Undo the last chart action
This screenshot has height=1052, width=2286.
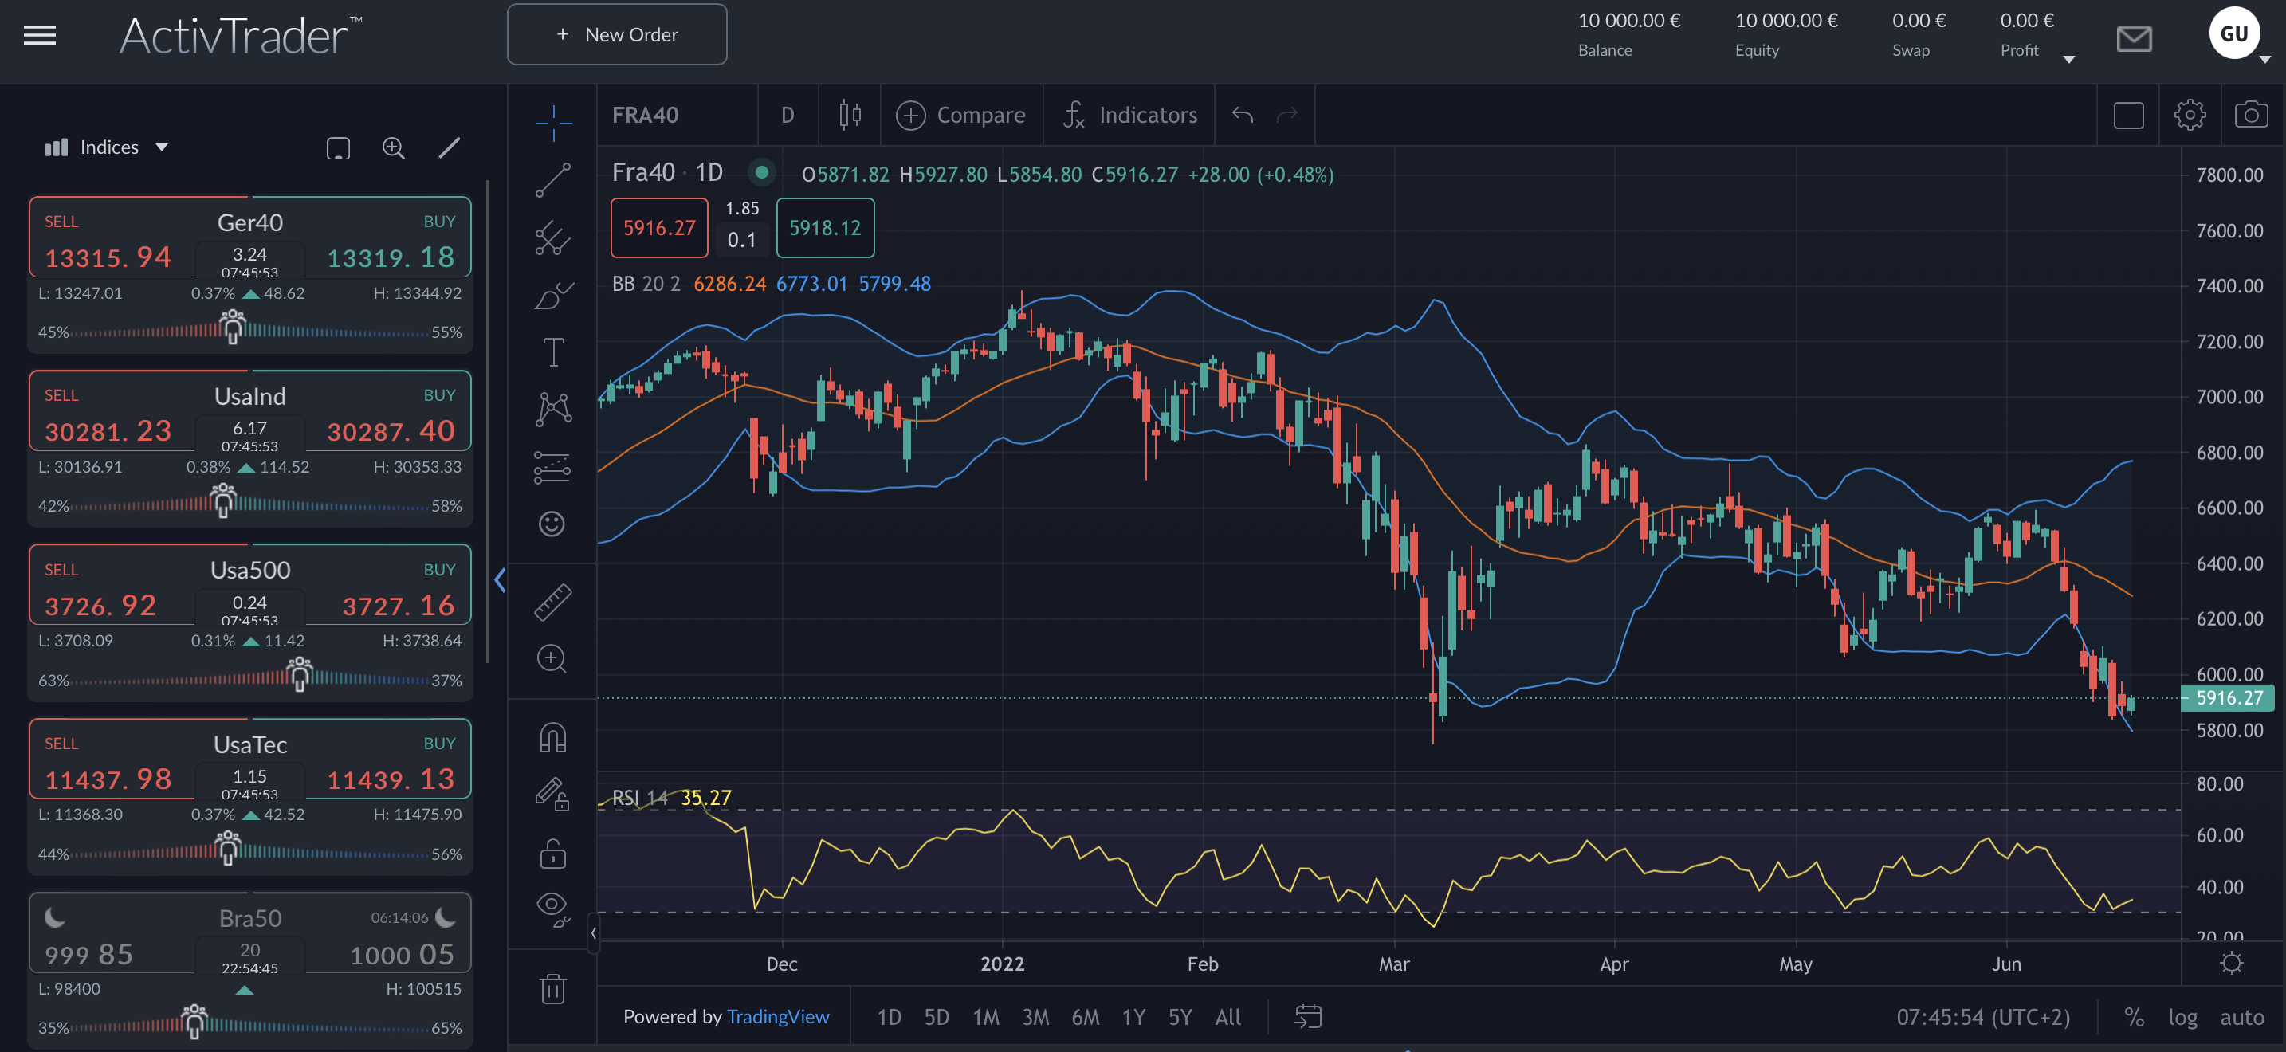pos(1243,115)
